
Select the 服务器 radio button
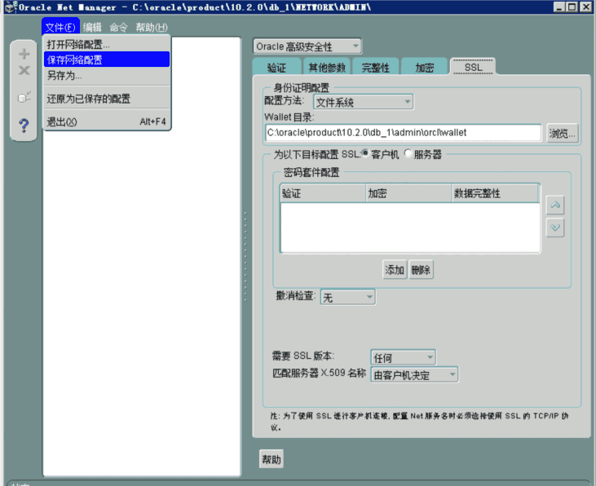[x=408, y=153]
